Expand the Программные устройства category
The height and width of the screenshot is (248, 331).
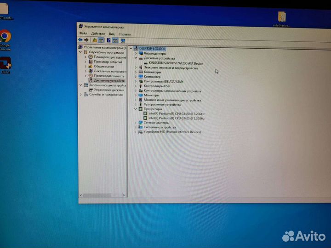pyautogui.click(x=136, y=104)
